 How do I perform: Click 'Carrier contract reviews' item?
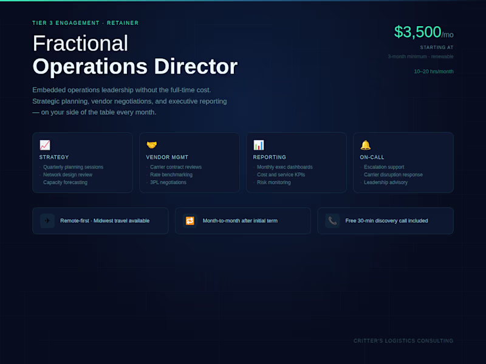[176, 167]
